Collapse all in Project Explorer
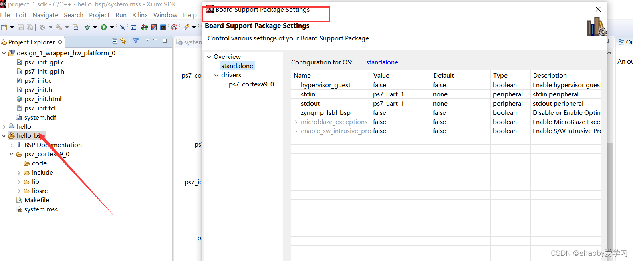The height and width of the screenshot is (261, 633). pyautogui.click(x=115, y=41)
